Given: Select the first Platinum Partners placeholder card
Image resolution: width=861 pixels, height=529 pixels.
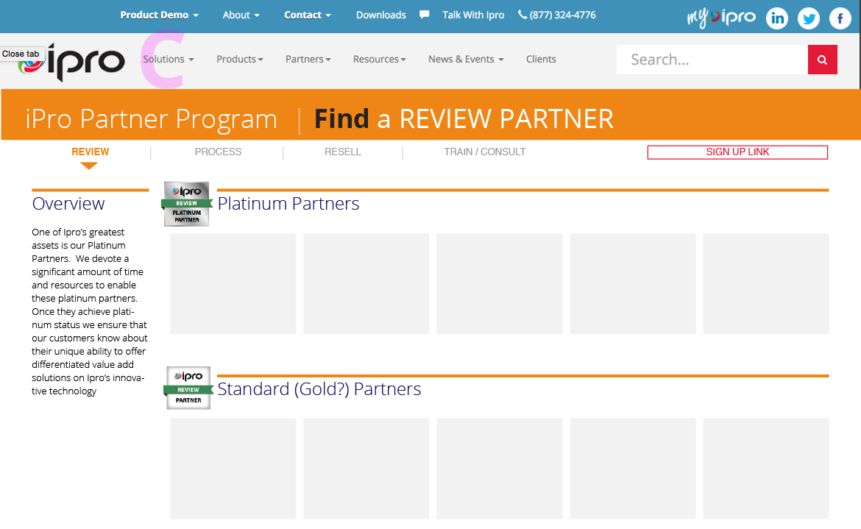Looking at the screenshot, I should click(x=233, y=284).
